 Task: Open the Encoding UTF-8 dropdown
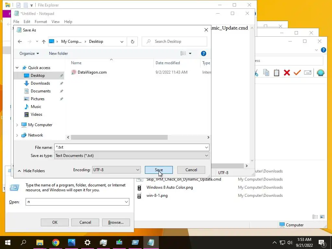(x=116, y=170)
